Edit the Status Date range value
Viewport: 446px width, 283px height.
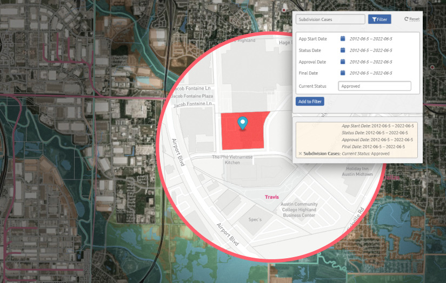[371, 50]
